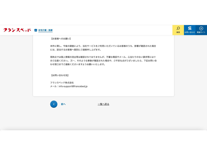Click the info-support@francebed.jp email address
The image size is (207, 155).
(x=73, y=86)
